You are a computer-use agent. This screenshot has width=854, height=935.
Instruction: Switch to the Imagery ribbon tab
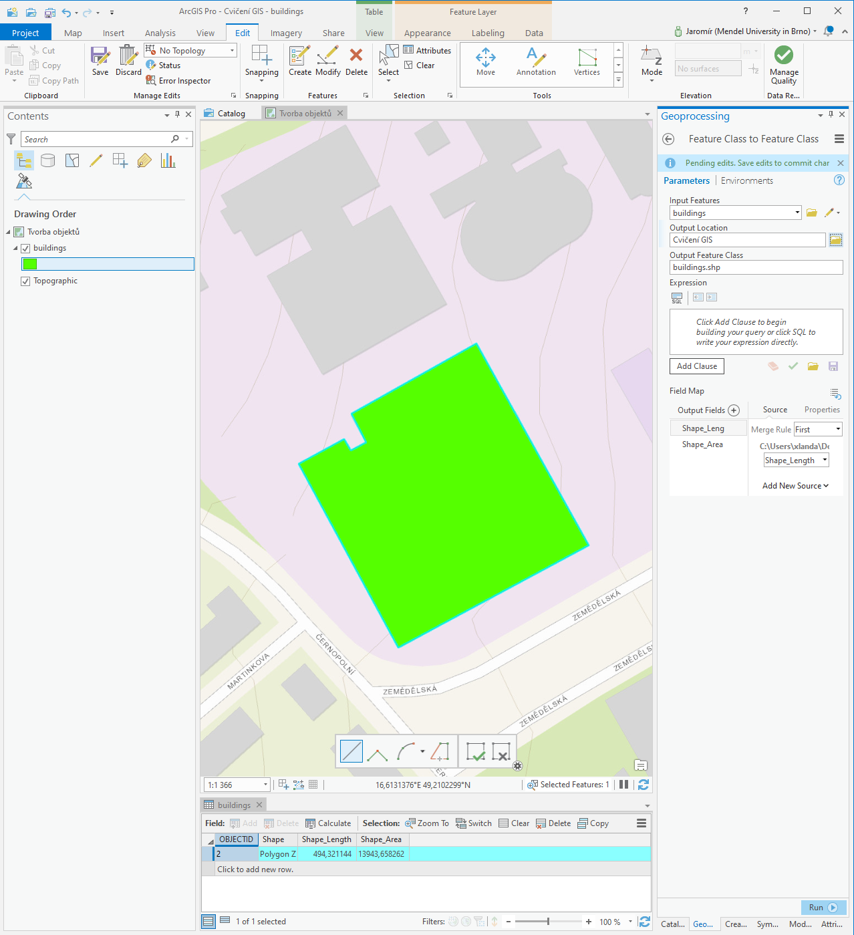[x=286, y=32]
